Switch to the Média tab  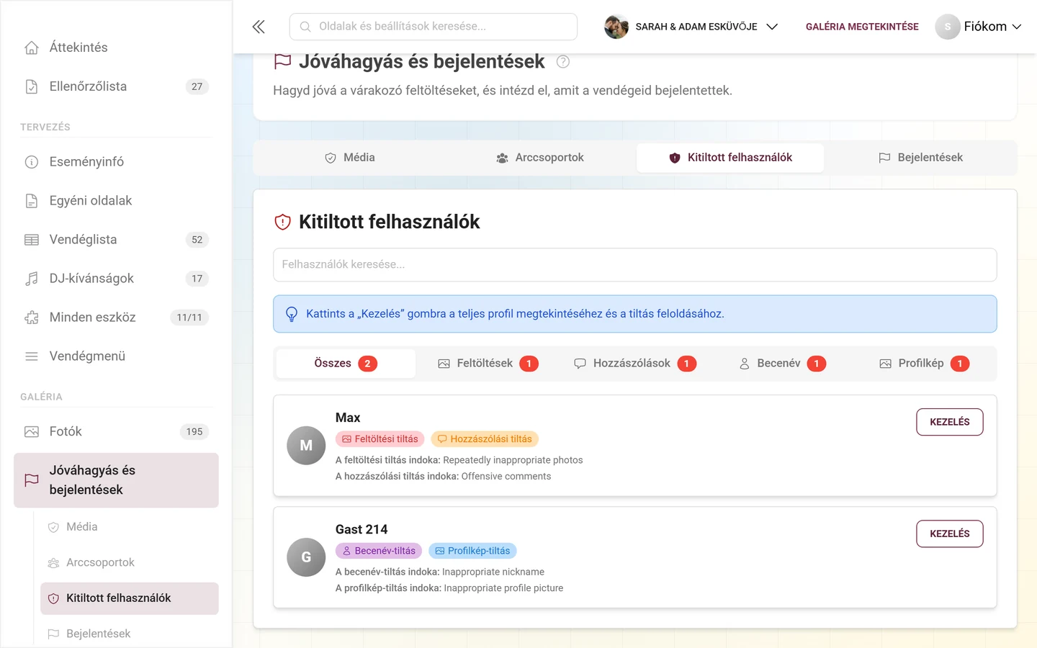(x=350, y=158)
